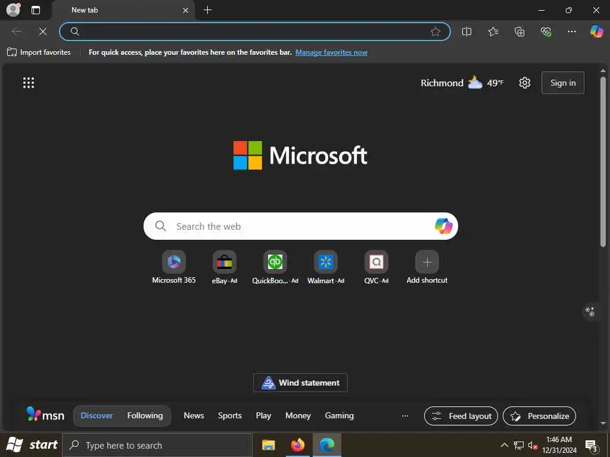Open QVC shortcut tile
The image size is (610, 457).
376,267
